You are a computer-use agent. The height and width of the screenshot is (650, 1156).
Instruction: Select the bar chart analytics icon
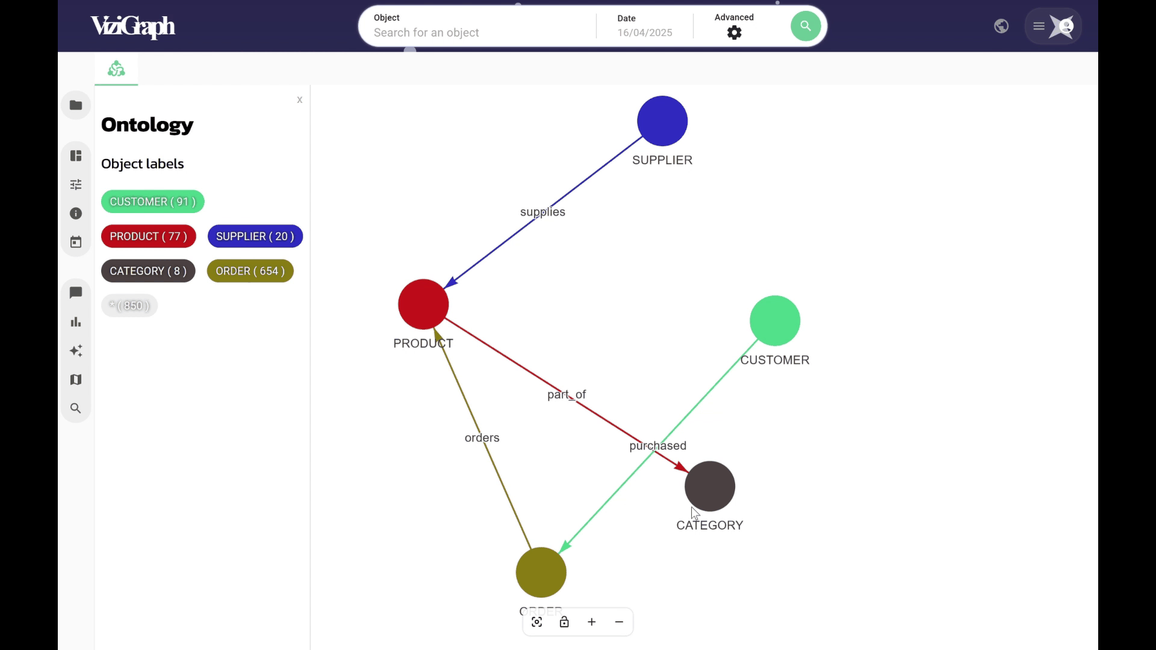(x=76, y=321)
